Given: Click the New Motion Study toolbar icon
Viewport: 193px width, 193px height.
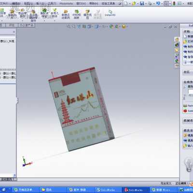Looking at the screenshot, I should click(66, 14).
